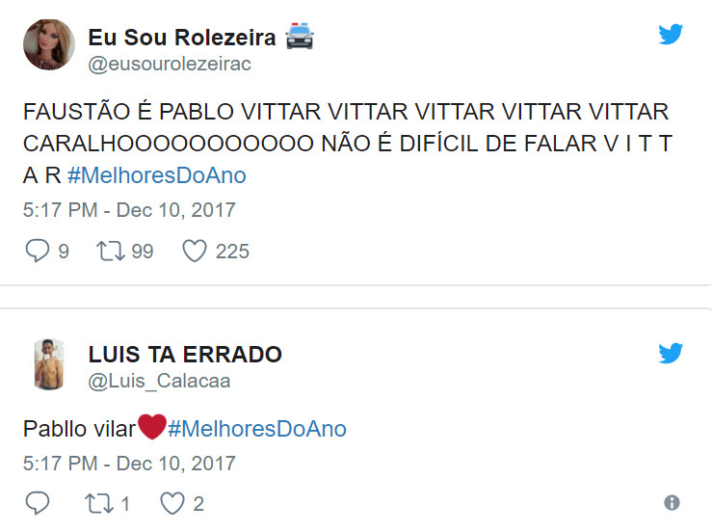Open #MelhoresDoAno hashtag in first tweet
The height and width of the screenshot is (532, 712).
[x=158, y=175]
